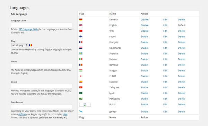Focus the Date Format text field
Viewport: 208px width, 126px height.
42,107
